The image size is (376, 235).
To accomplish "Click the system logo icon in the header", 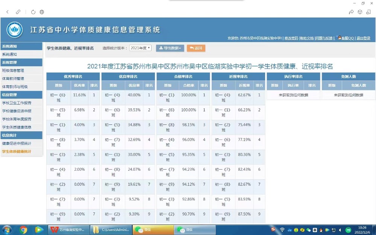I will click(14, 30).
